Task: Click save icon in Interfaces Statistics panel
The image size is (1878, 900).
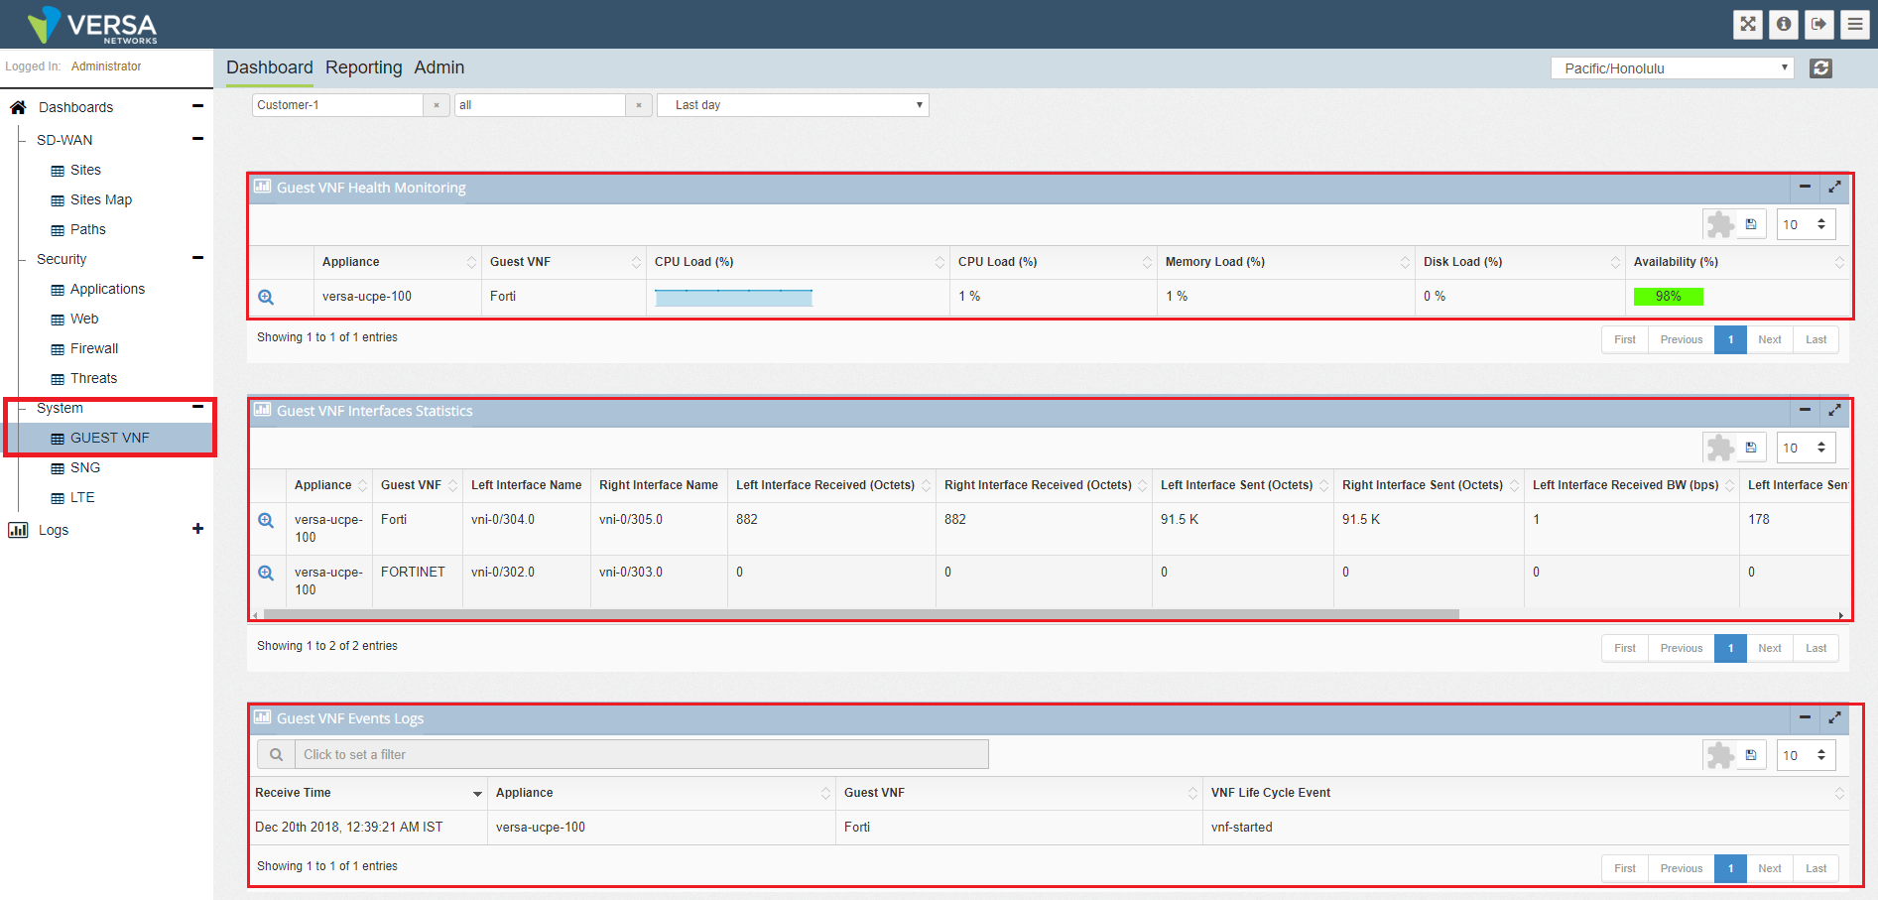Action: 1751,448
